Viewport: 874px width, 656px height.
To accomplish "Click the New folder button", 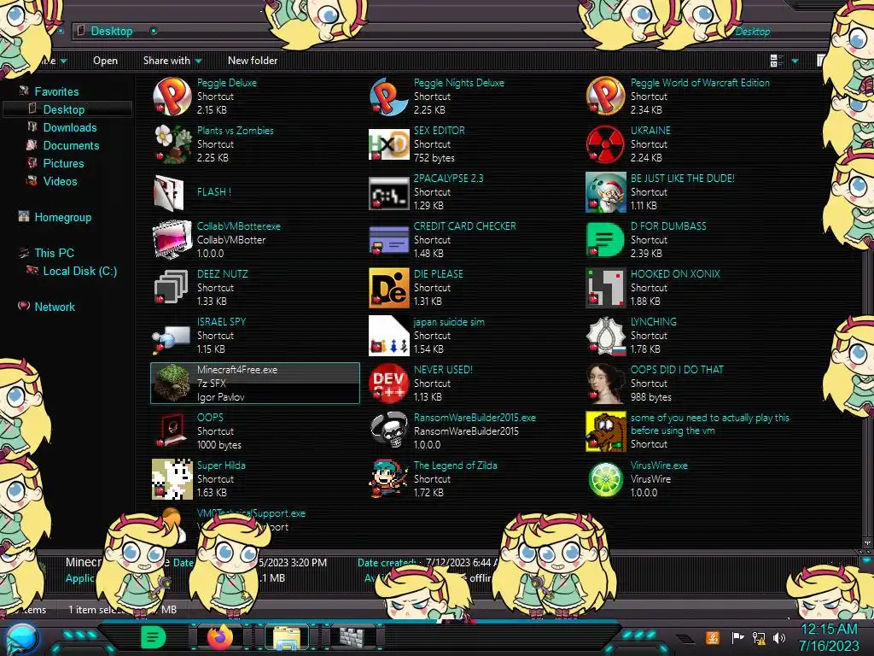I will 253,61.
